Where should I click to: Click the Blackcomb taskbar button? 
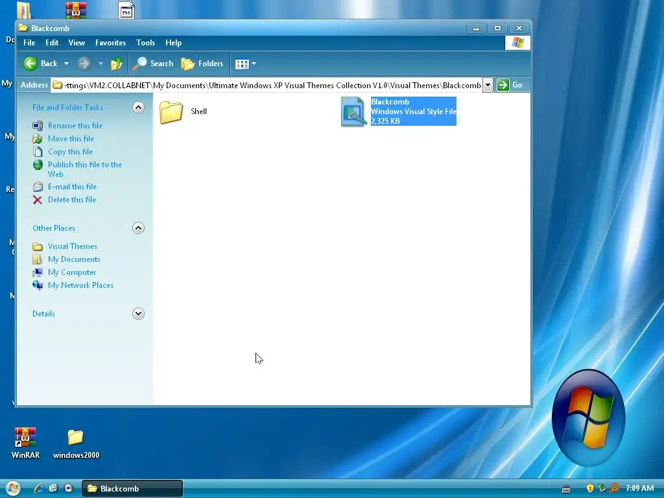point(132,489)
